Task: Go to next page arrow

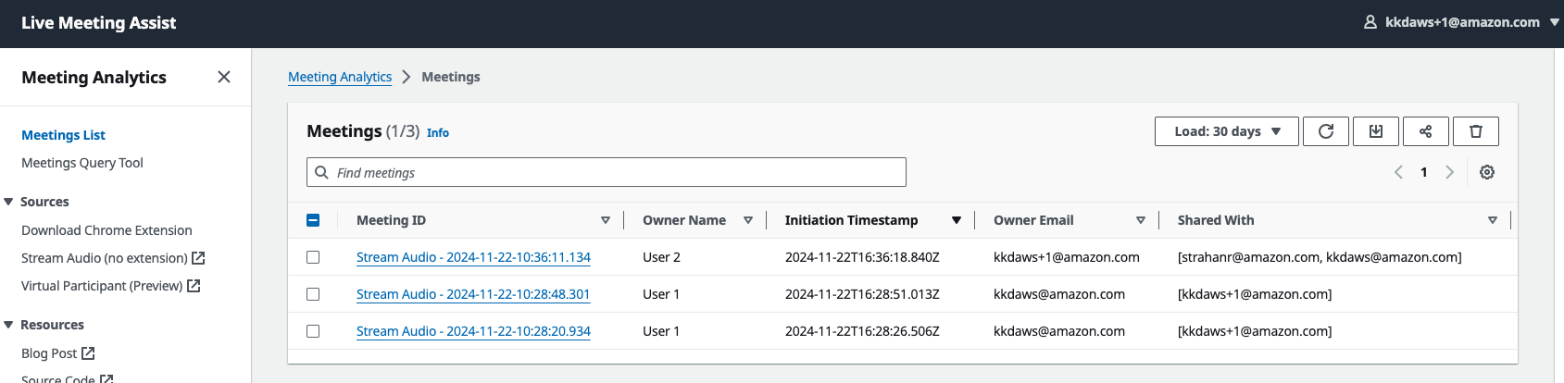Action: coord(1449,172)
